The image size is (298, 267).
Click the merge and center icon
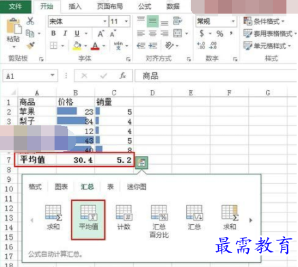click(x=177, y=33)
